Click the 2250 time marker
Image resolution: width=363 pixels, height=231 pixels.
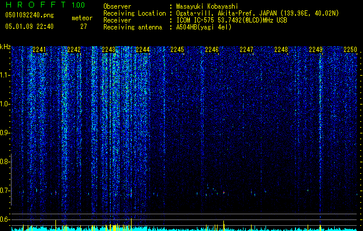350,50
